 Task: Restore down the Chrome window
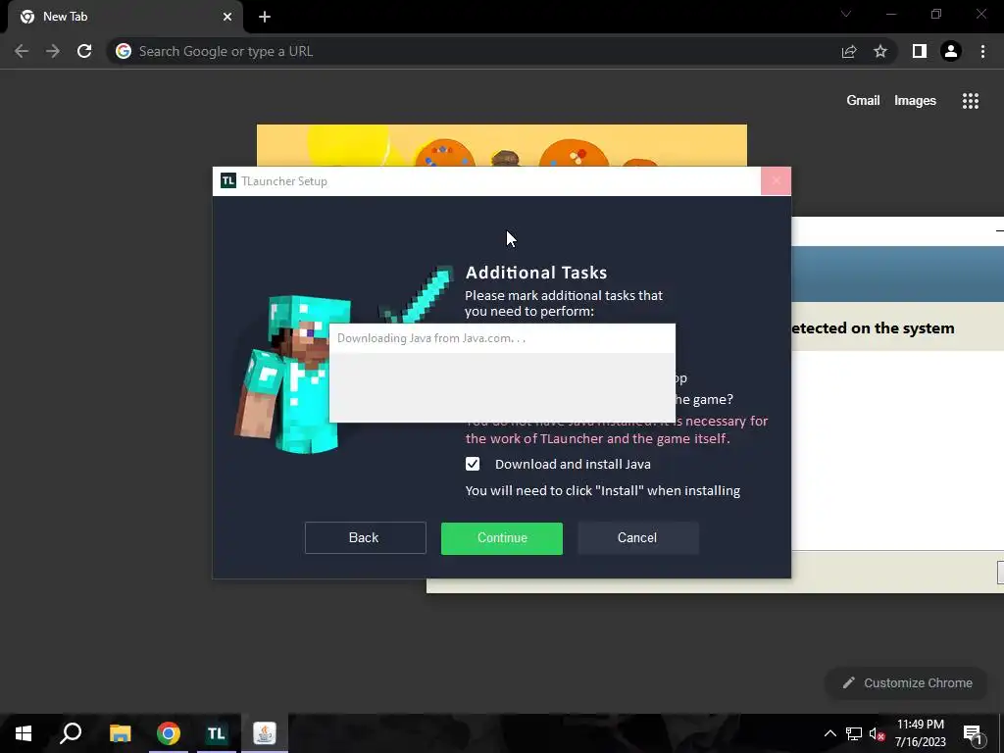936,14
